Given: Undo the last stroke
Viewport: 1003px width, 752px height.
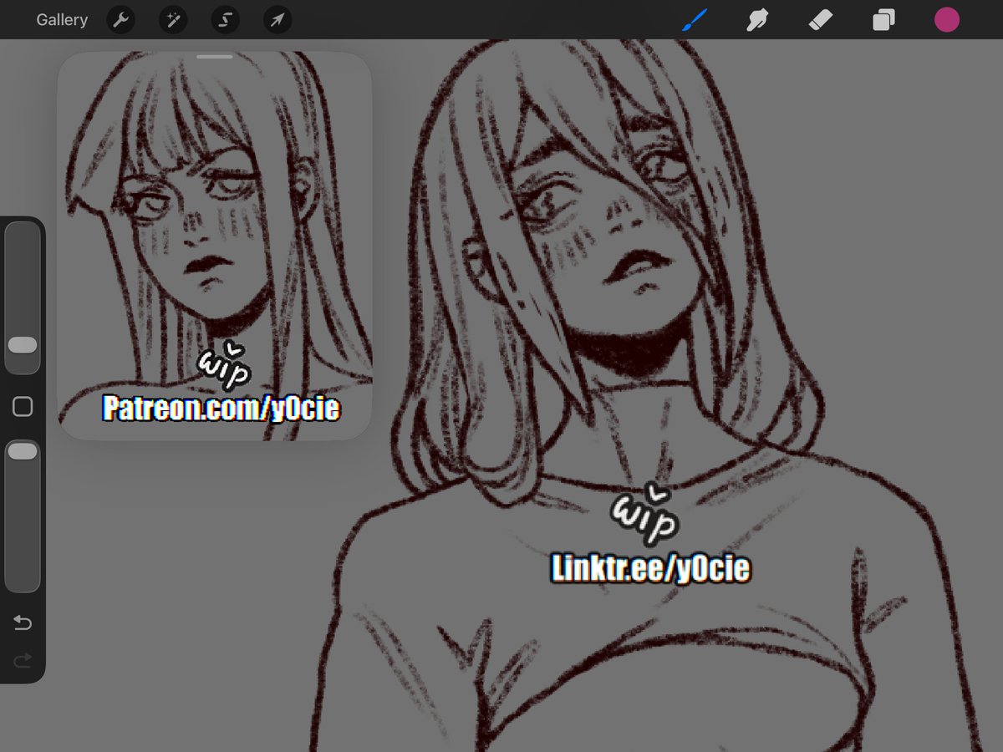Looking at the screenshot, I should pos(23,623).
